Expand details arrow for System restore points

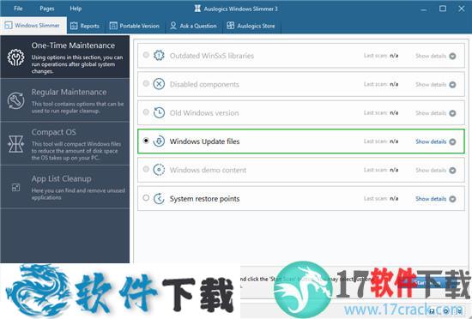pyautogui.click(x=452, y=199)
